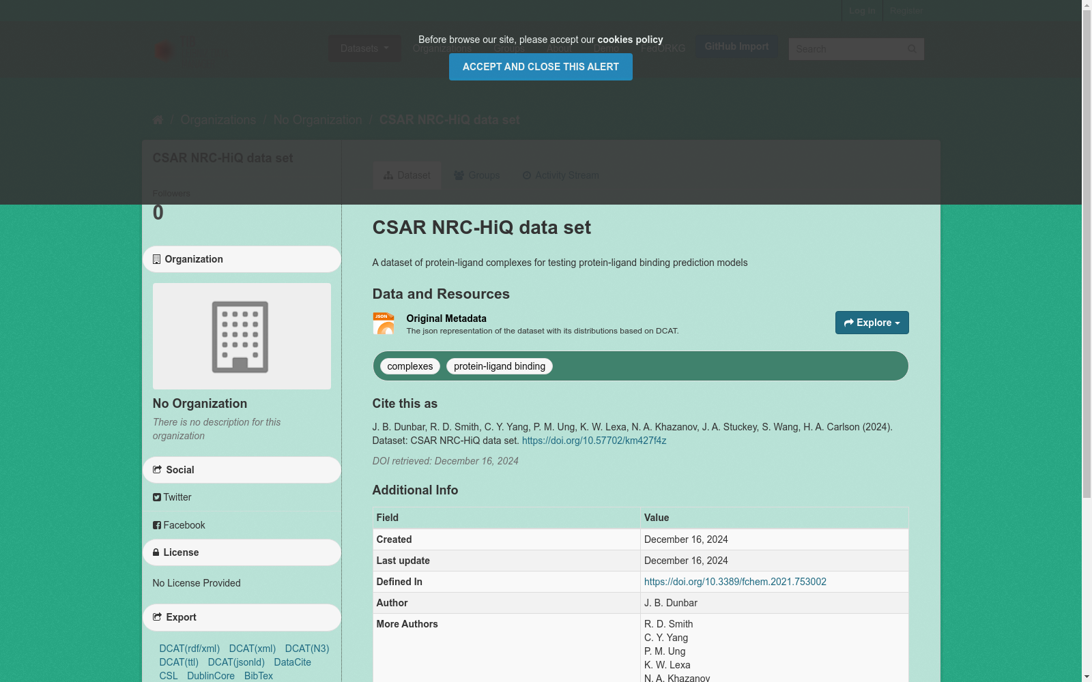The image size is (1092, 682).
Task: Open the Datasets dropdown menu
Action: tap(364, 48)
